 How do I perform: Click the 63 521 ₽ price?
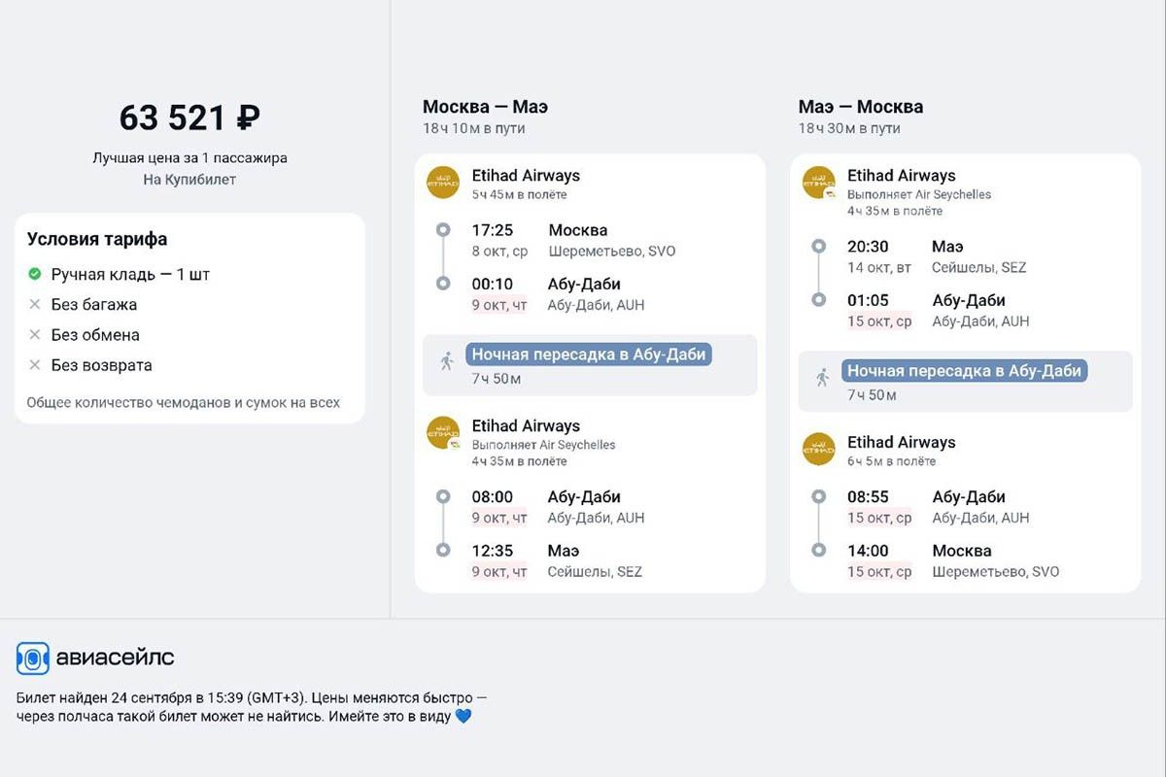tap(189, 118)
